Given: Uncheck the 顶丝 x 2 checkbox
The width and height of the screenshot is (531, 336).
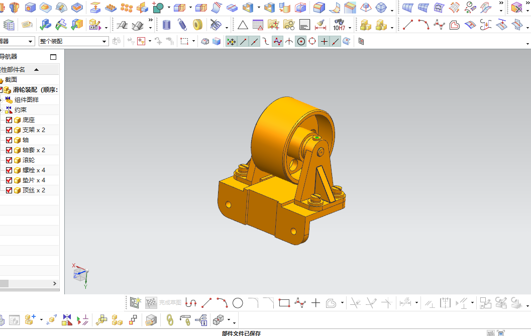Looking at the screenshot, I should point(9,190).
